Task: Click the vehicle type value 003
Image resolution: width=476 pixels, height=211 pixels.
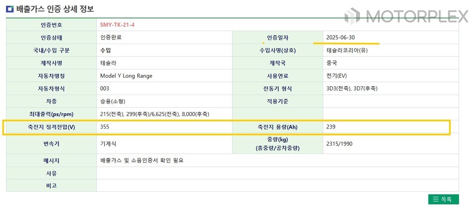Action: 105,89
